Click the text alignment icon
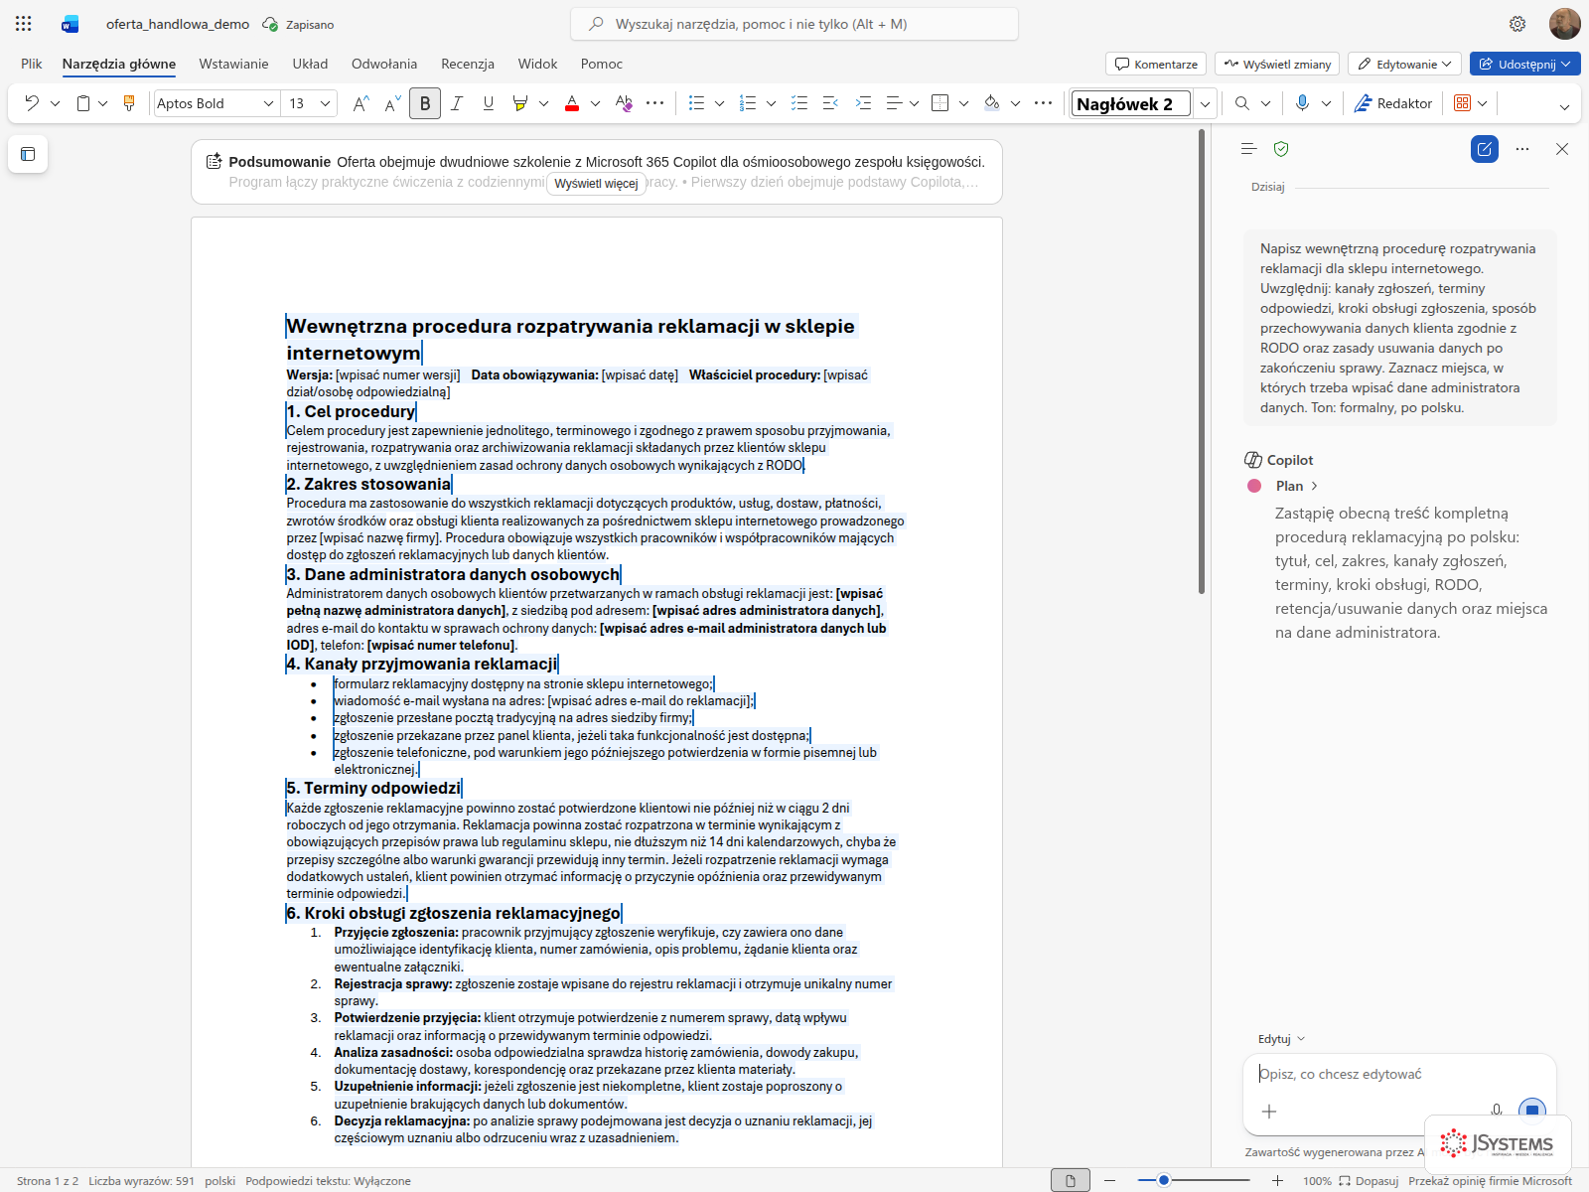Screen dimensions: 1589x1192 pyautogui.click(x=894, y=103)
